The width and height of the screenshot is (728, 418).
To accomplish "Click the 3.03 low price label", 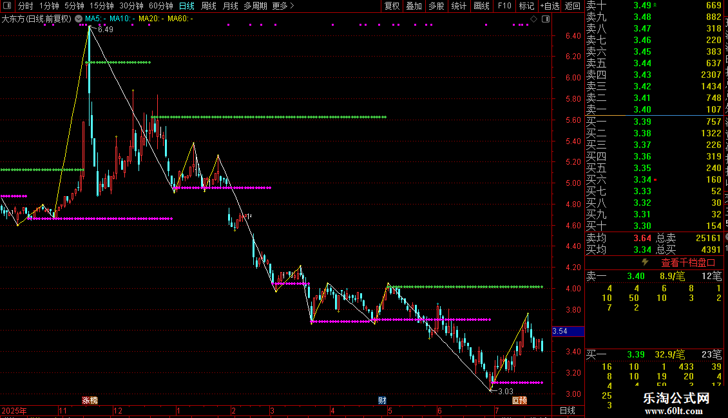I will (x=506, y=392).
